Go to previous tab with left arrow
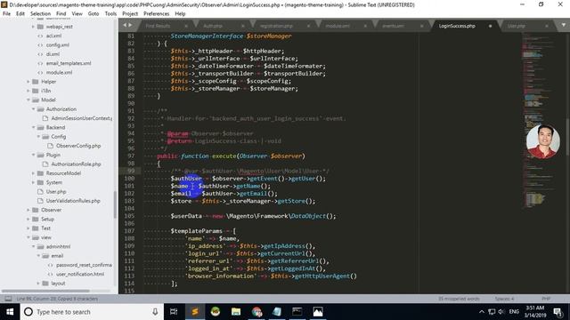The height and width of the screenshot is (320, 570). tap(125, 25)
